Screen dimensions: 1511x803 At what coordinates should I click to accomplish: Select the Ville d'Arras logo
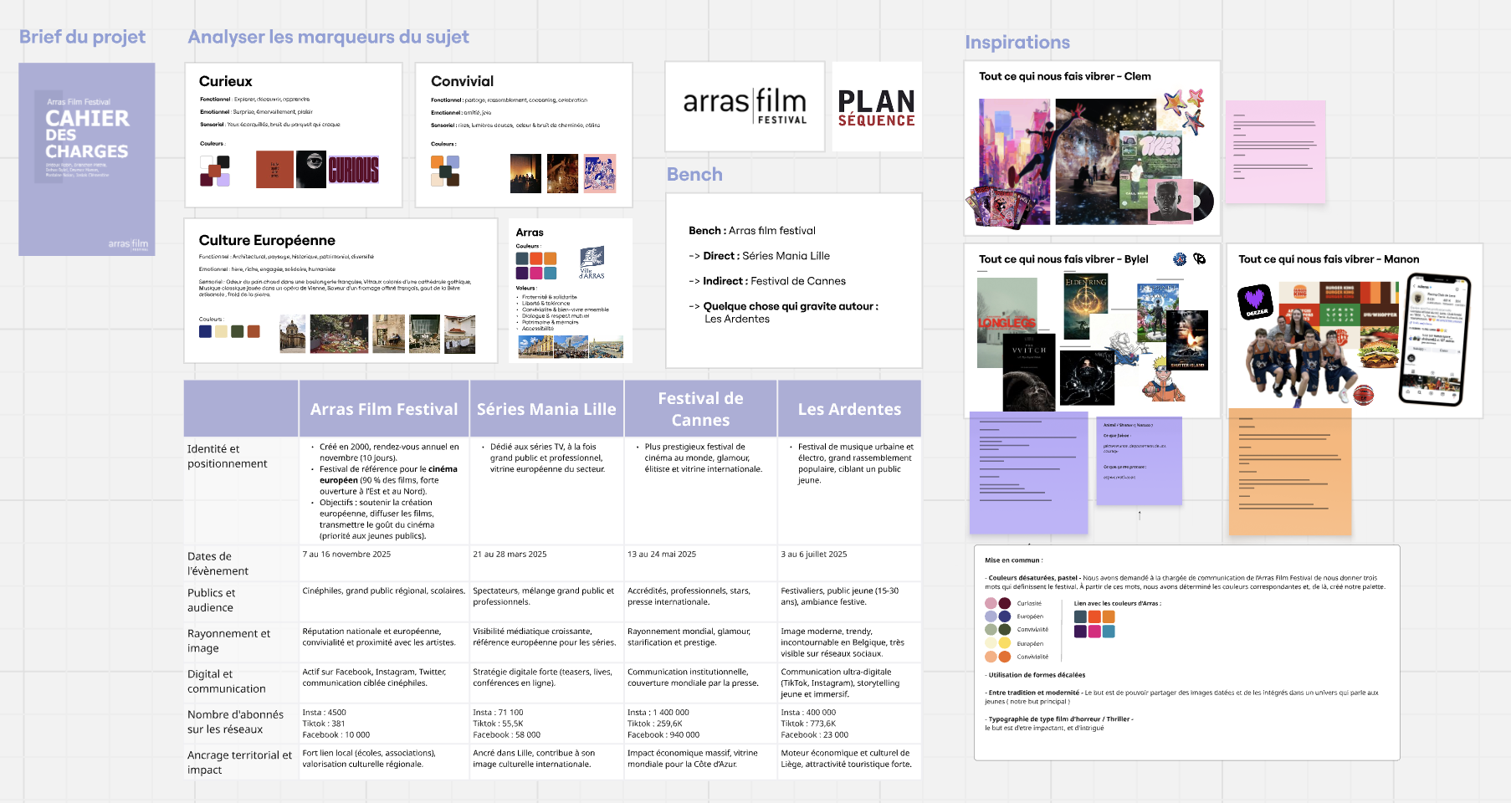[x=592, y=263]
